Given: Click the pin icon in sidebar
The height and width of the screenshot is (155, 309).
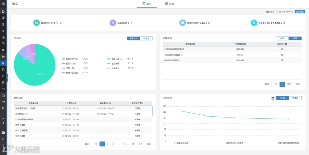Looking at the screenshot, I should [3, 123].
